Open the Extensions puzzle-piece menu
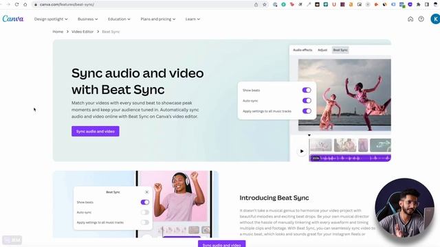The height and width of the screenshot is (247, 440). pyautogui.click(x=419, y=5)
